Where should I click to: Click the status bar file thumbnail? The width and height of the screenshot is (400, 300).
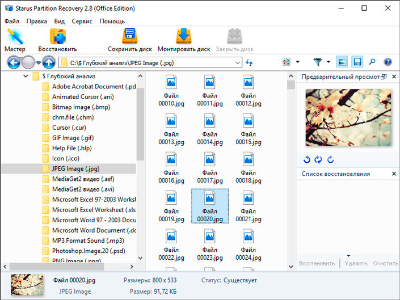coord(27,285)
